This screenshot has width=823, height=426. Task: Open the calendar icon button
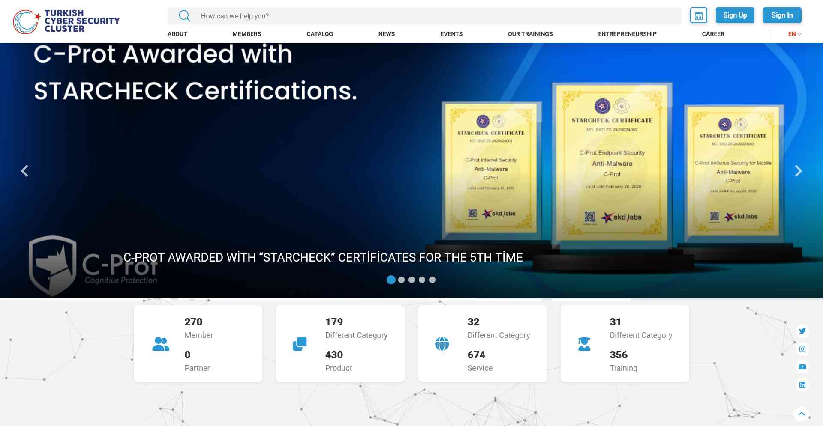698,16
